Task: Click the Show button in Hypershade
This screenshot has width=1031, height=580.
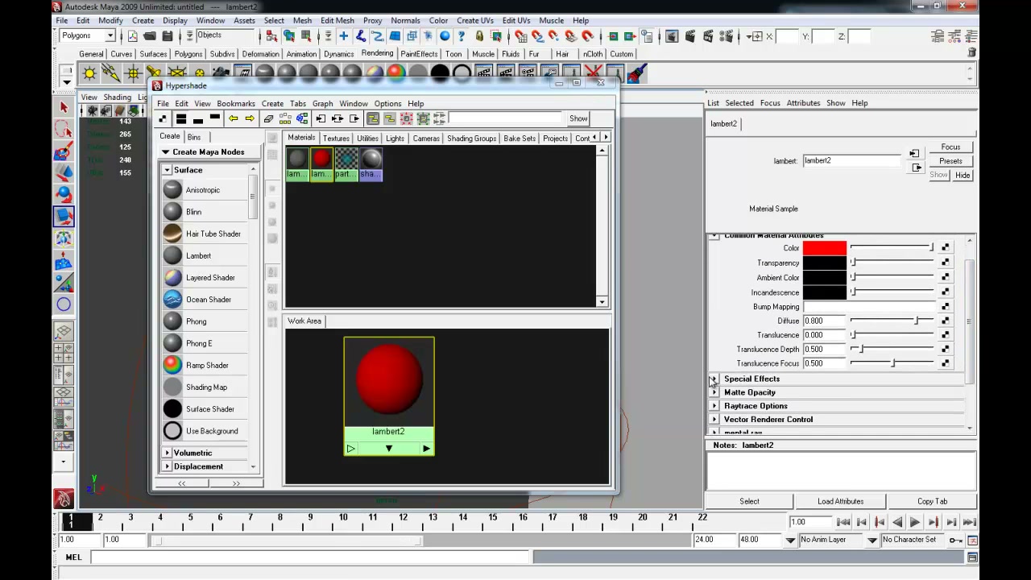Action: coord(578,118)
